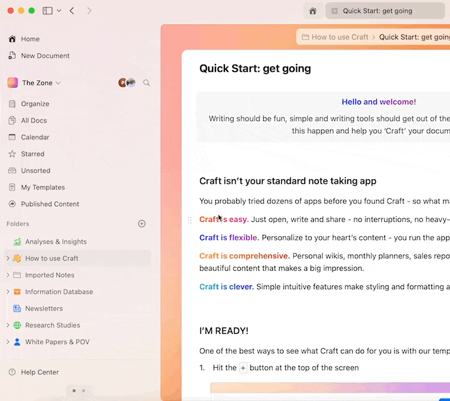Click the Craft is flexible. text
The height and width of the screenshot is (401, 450).
[229, 238]
